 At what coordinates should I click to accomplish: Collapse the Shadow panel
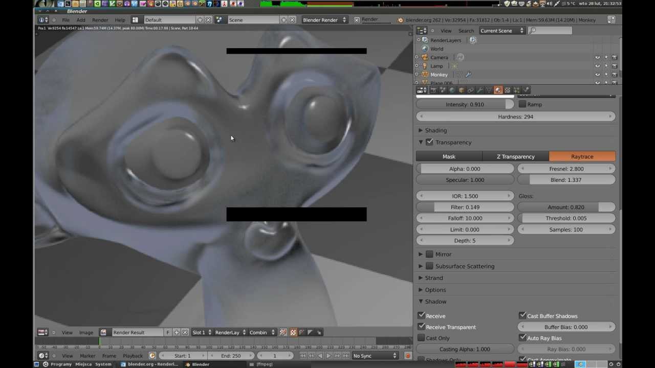[x=421, y=302]
